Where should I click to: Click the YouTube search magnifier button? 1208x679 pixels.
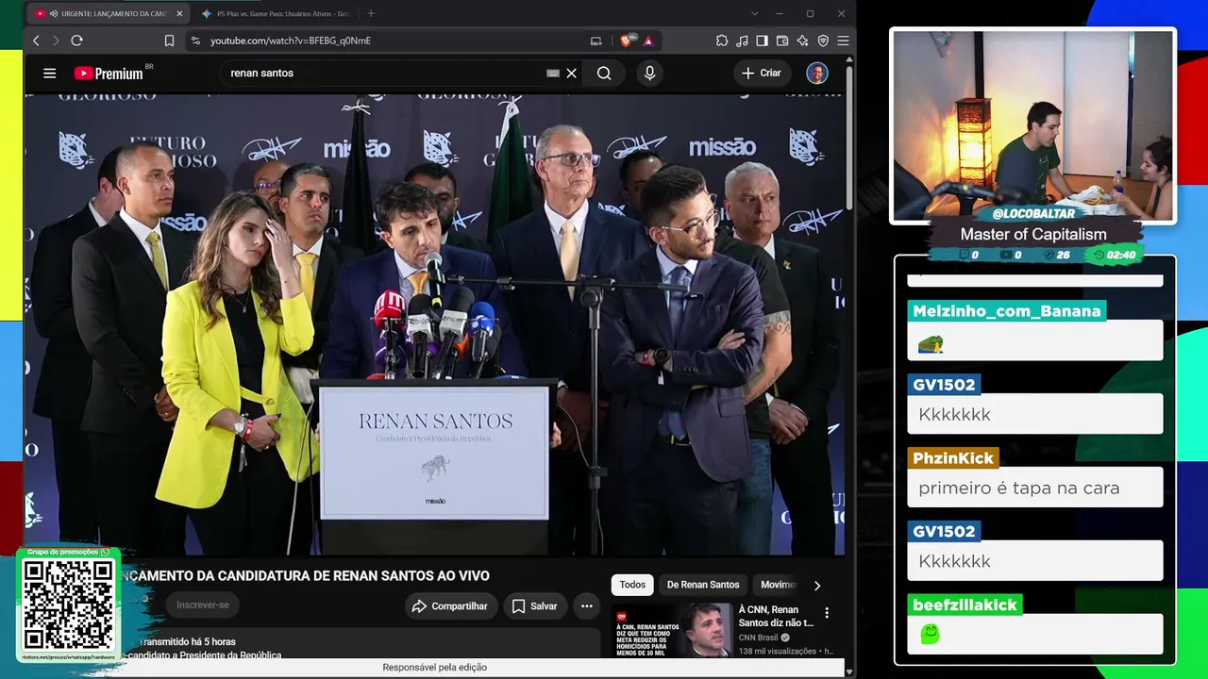point(604,73)
